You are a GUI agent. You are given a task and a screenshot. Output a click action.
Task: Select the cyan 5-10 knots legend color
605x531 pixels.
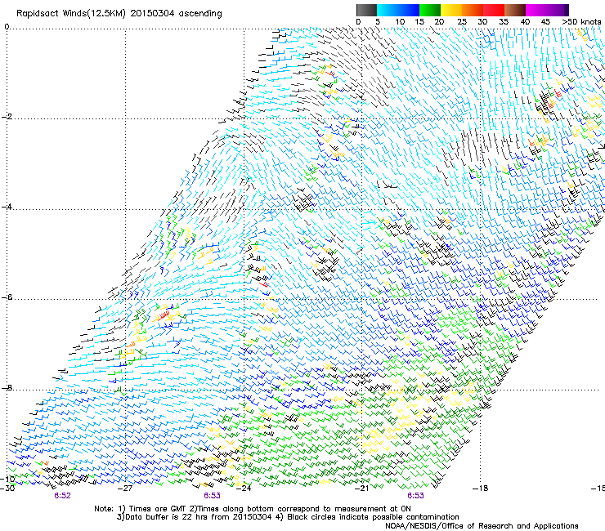[388, 10]
